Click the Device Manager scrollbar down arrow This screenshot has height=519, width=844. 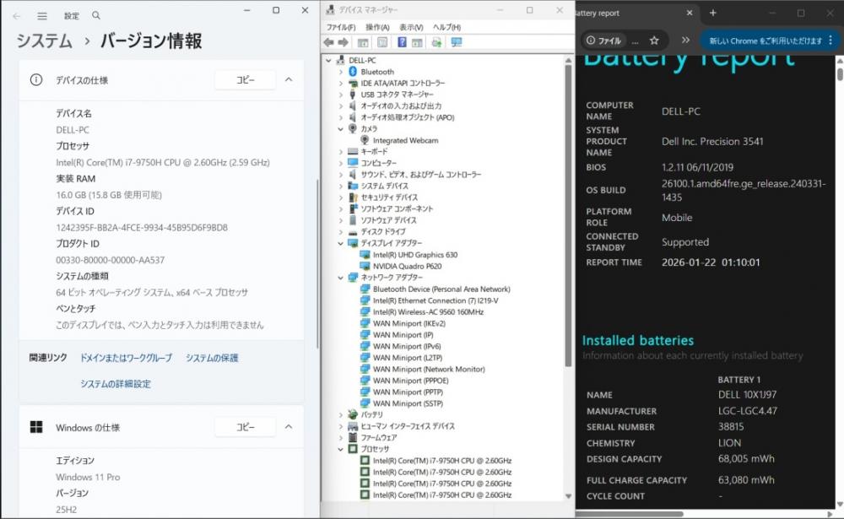tap(568, 496)
